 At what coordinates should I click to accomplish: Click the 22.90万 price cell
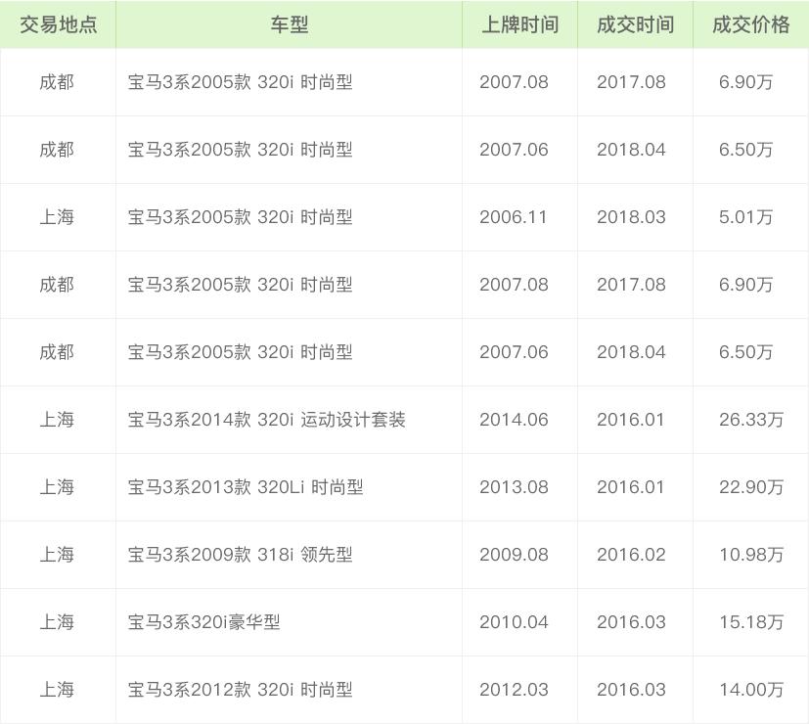tap(750, 487)
